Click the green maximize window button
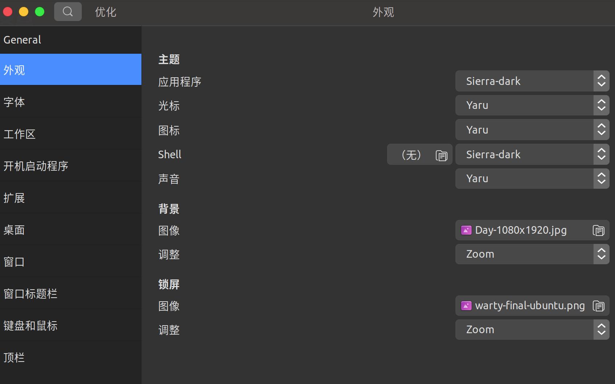Viewport: 615px width, 384px height. [40, 12]
